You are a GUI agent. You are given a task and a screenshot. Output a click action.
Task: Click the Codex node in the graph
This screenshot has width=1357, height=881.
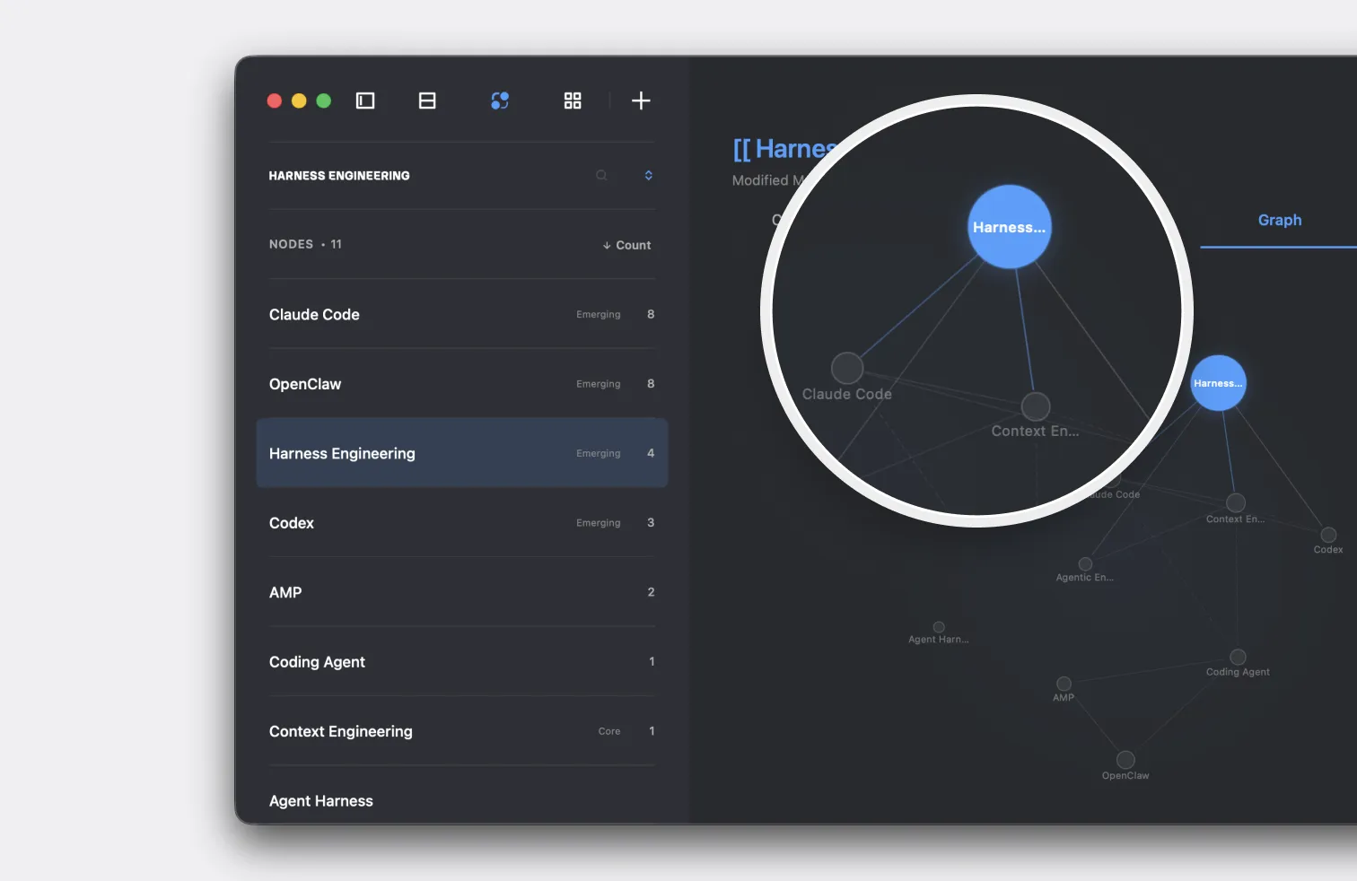point(1328,535)
